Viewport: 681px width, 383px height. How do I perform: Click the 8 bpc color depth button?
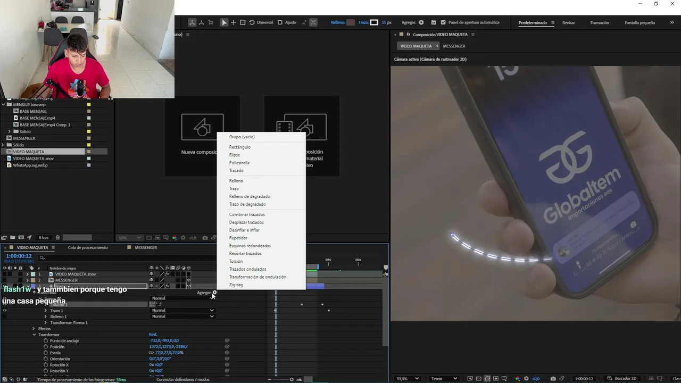[44, 237]
